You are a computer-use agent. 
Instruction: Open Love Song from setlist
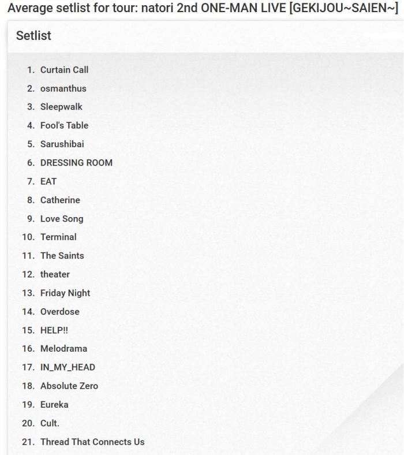click(62, 219)
